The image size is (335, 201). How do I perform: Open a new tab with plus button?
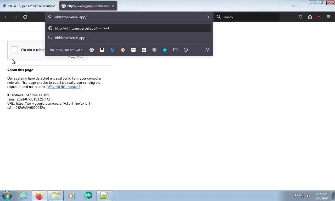pyautogui.click(x=123, y=6)
